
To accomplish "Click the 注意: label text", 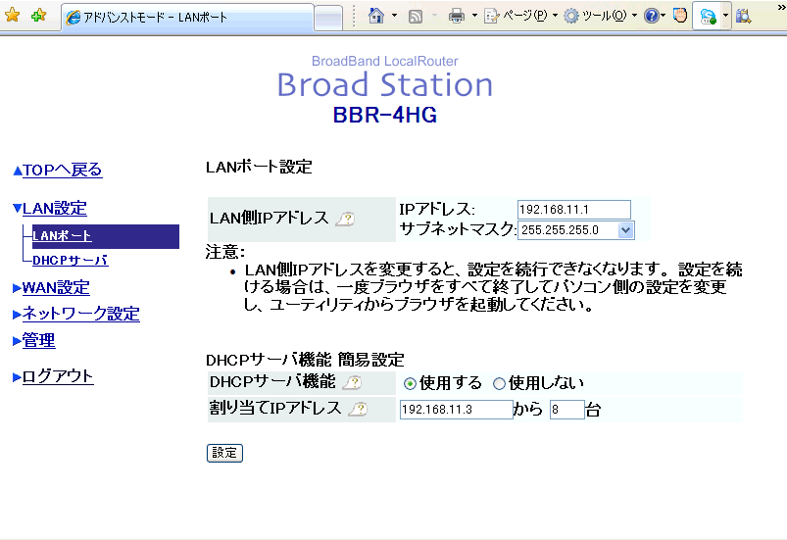I will (x=225, y=252).
